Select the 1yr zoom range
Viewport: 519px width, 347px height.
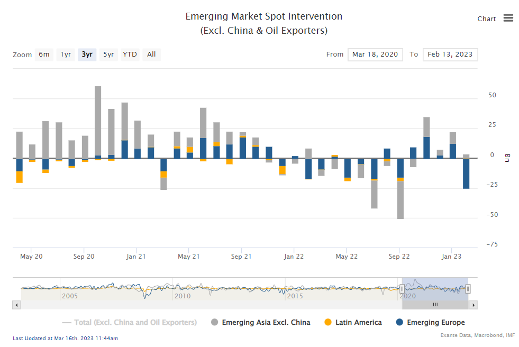click(x=65, y=54)
